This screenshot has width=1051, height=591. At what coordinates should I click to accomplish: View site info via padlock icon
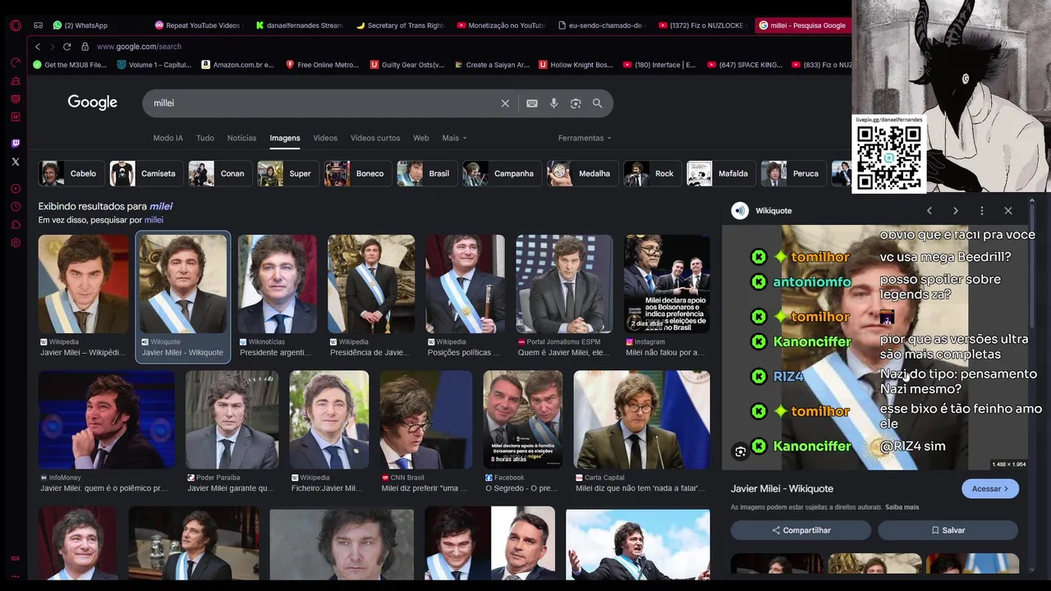(85, 47)
